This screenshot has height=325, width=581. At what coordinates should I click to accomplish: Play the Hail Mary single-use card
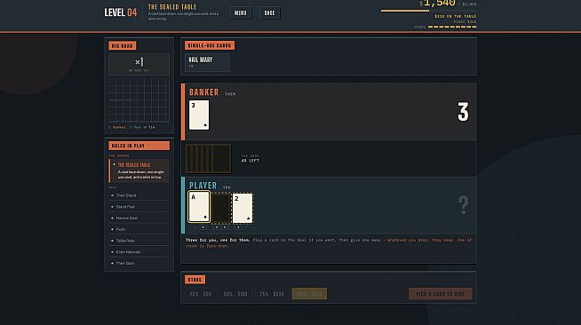[x=207, y=62]
